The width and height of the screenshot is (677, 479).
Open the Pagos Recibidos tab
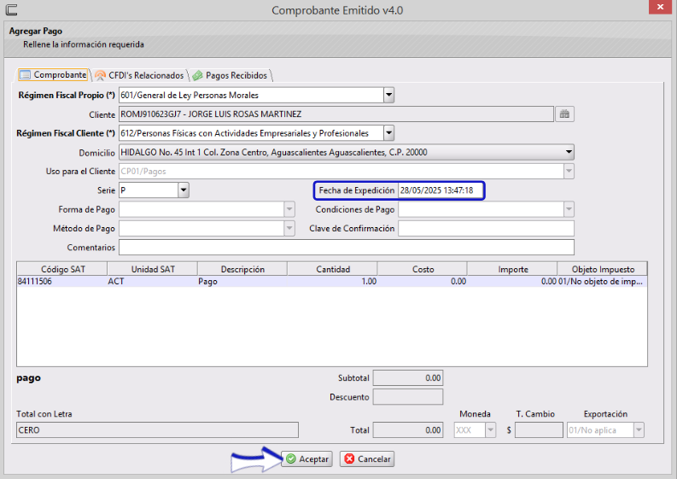[x=231, y=75]
